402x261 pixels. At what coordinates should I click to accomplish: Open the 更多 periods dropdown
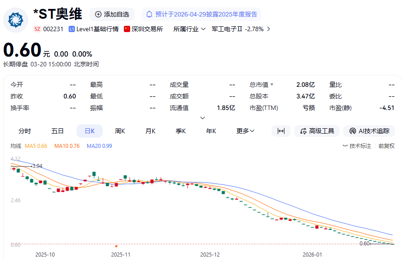(245, 131)
